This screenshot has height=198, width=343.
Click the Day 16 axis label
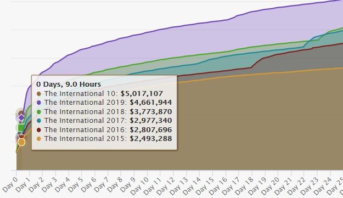click(218, 185)
